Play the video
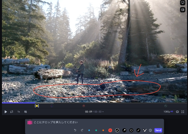Screen dimensions: 188x134 [x=6, y=112]
